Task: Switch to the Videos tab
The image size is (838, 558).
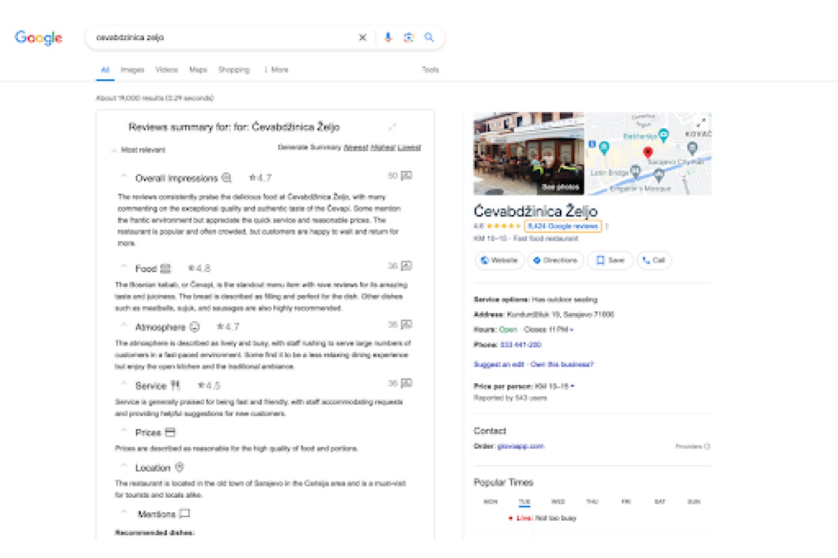Action: [166, 70]
